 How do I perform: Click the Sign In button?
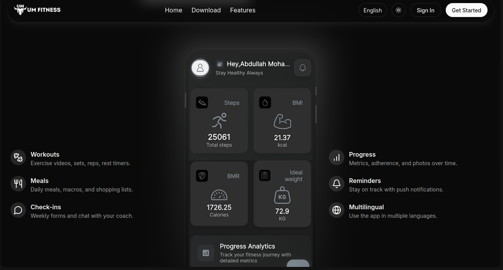(425, 10)
